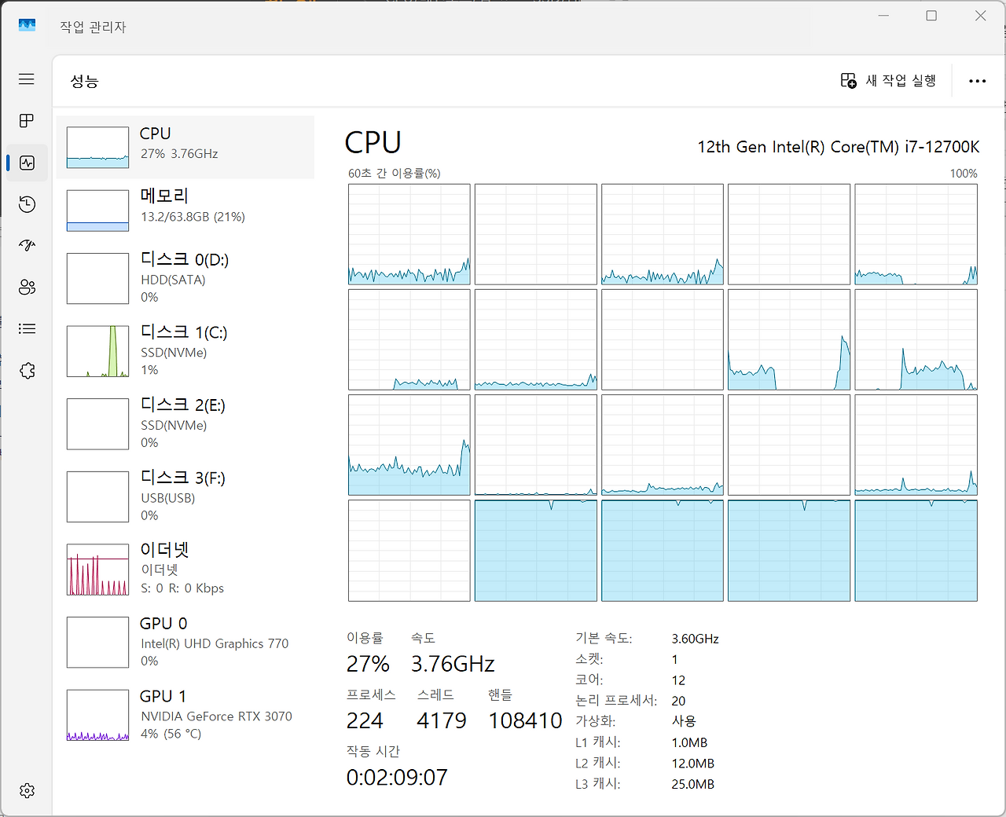Image resolution: width=1006 pixels, height=817 pixels.
Task: Open the Services page puzzle icon
Action: tap(27, 371)
